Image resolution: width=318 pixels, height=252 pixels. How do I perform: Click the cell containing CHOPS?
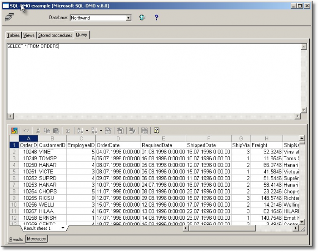(52, 191)
